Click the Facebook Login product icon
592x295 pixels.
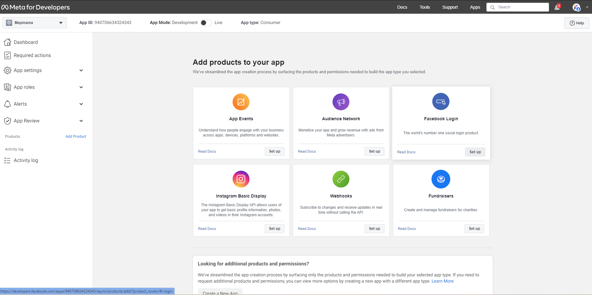441,102
